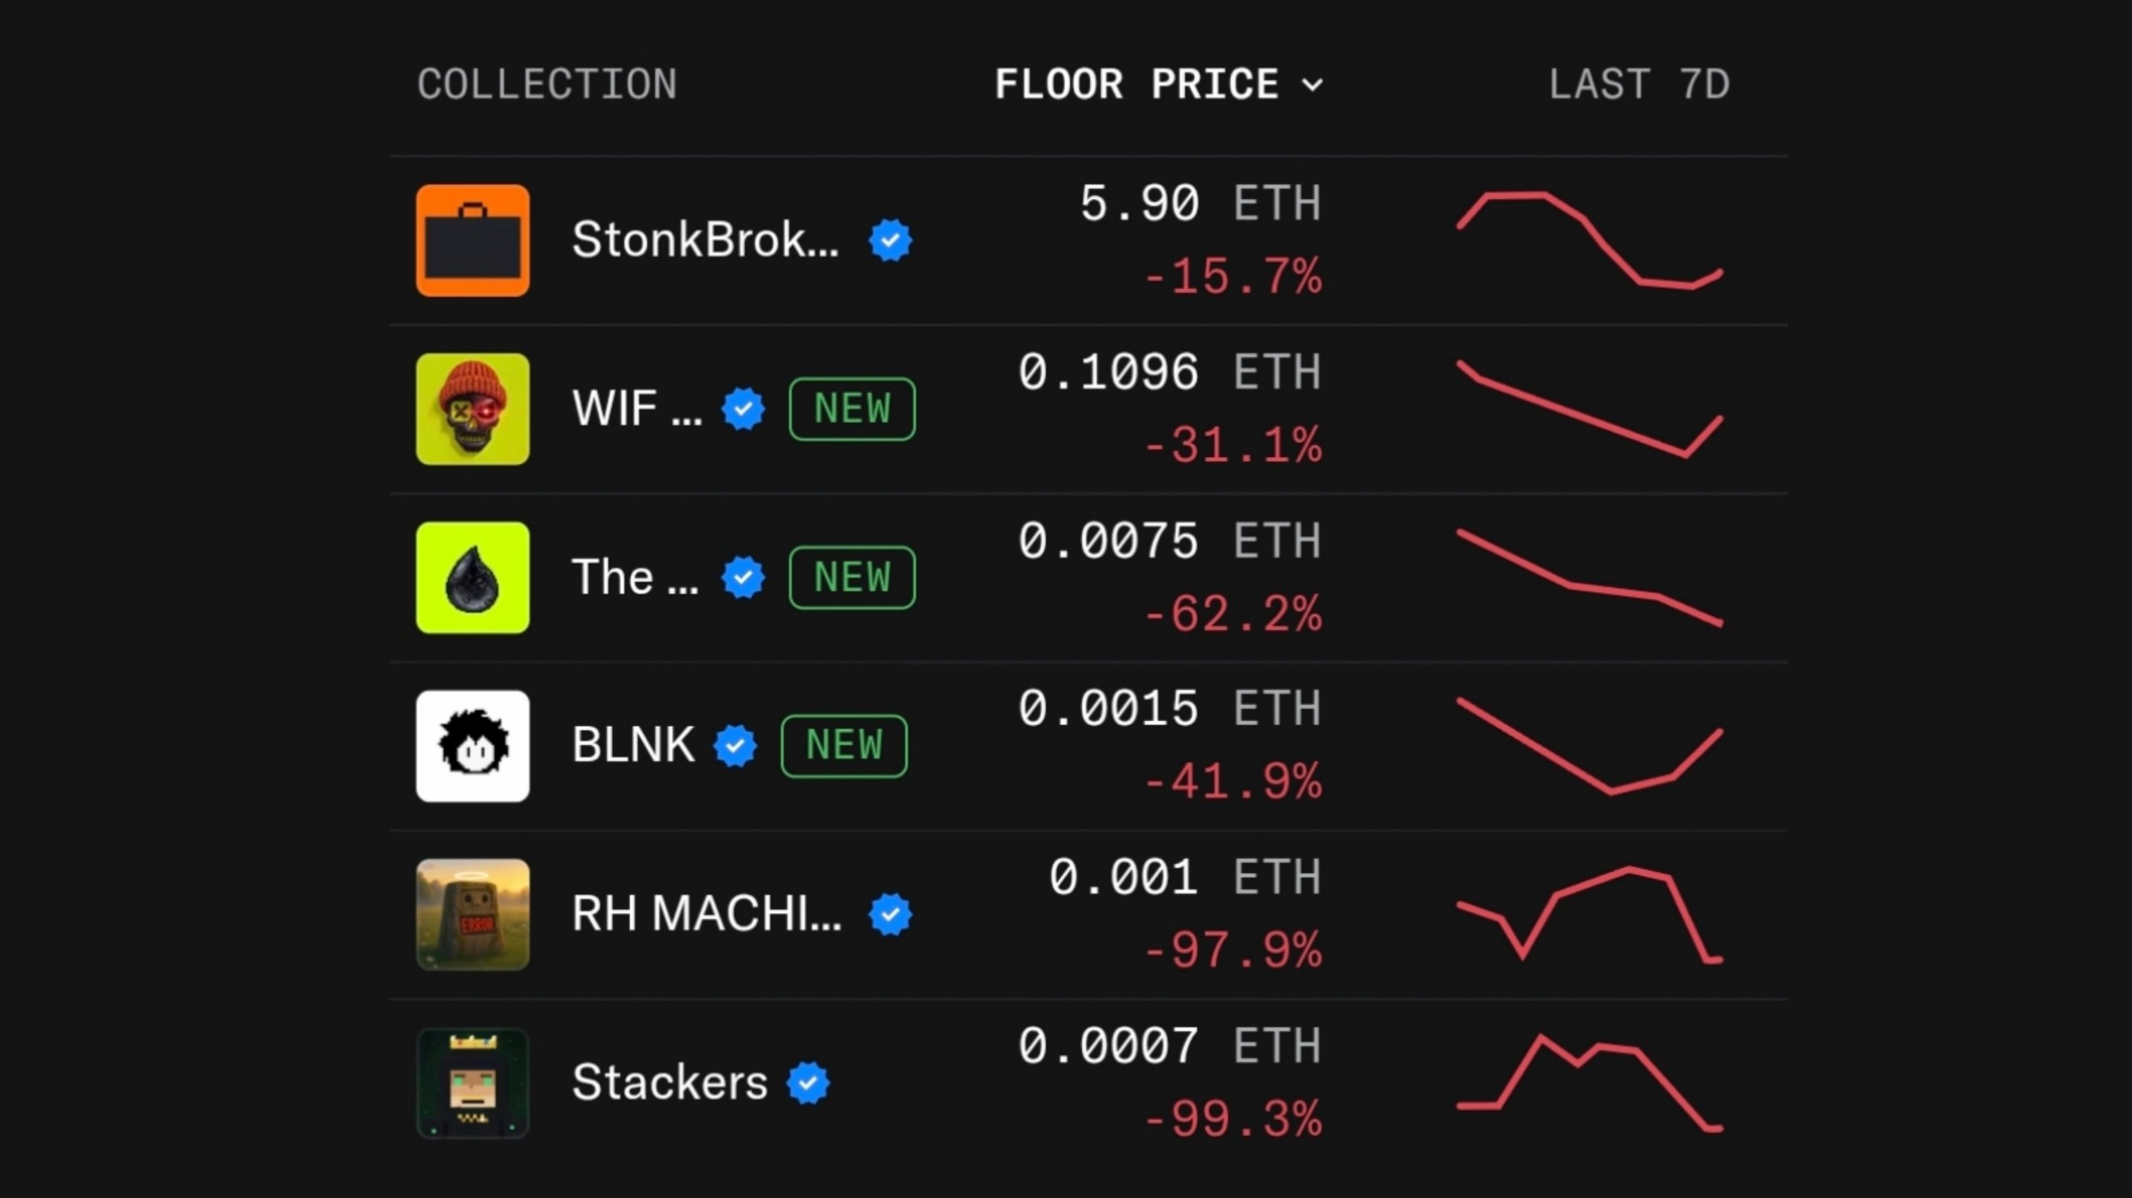
Task: Click StonkBrokers verified badge
Action: point(890,241)
